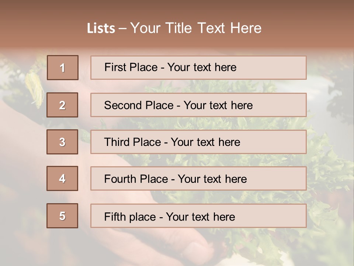354x266 pixels.
Task: Click the number 3 box
Action: coord(62,142)
